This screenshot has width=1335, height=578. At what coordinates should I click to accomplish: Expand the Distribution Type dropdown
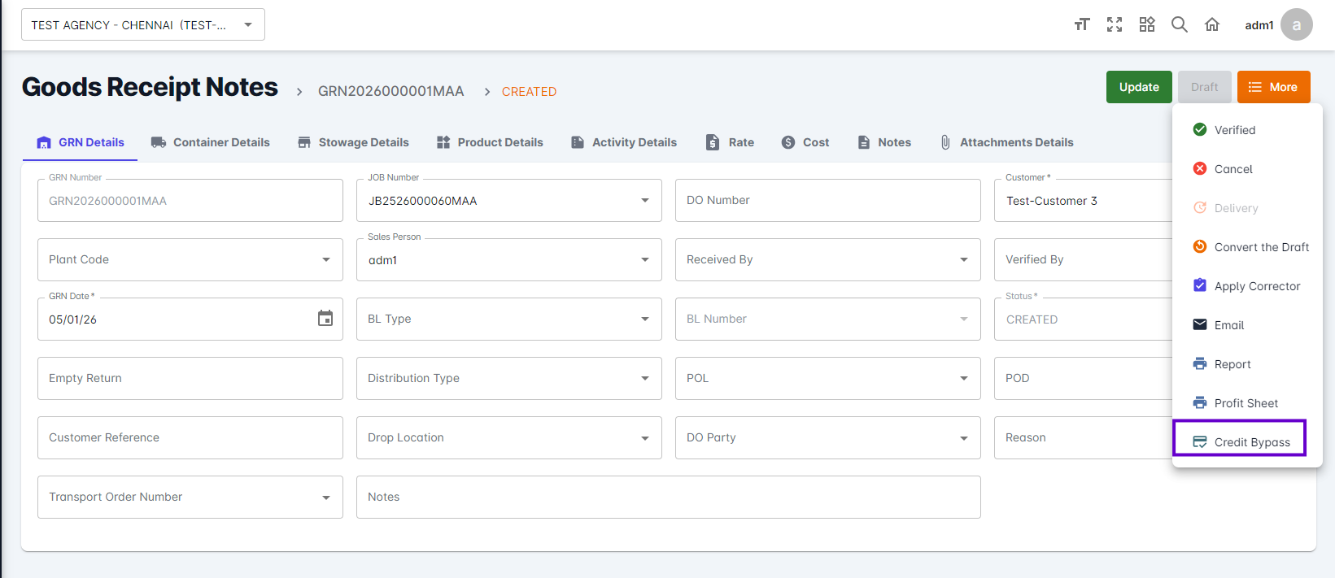(644, 379)
